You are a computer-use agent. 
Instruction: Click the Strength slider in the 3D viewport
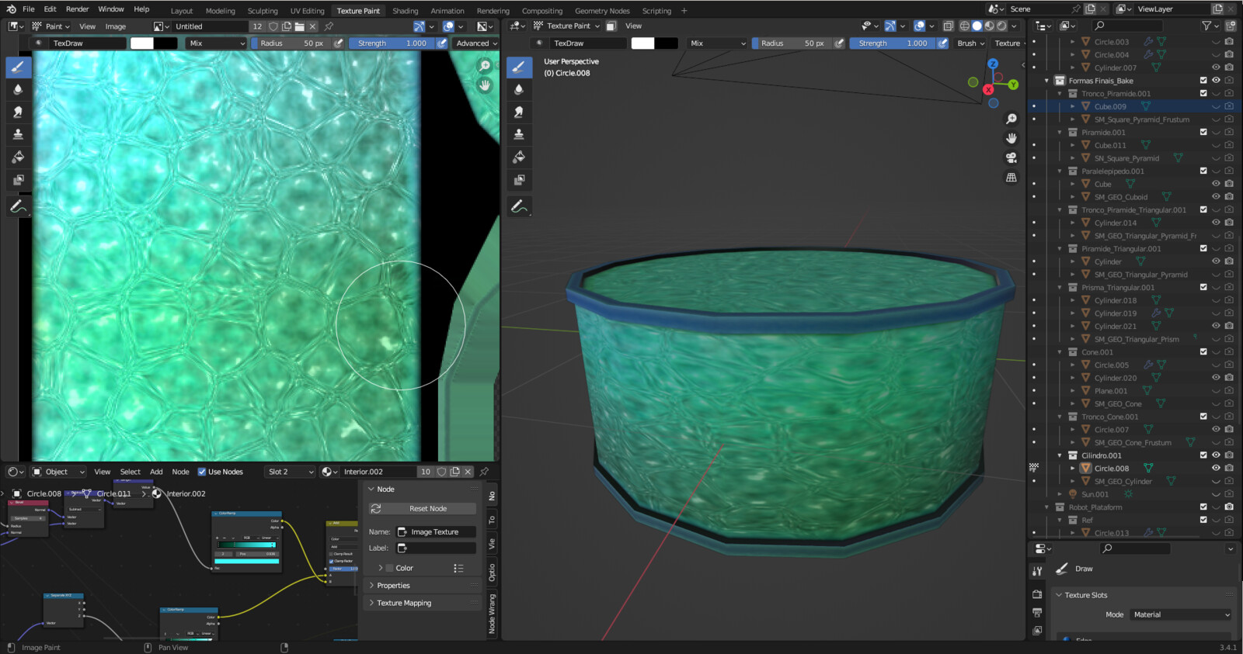[x=892, y=43]
